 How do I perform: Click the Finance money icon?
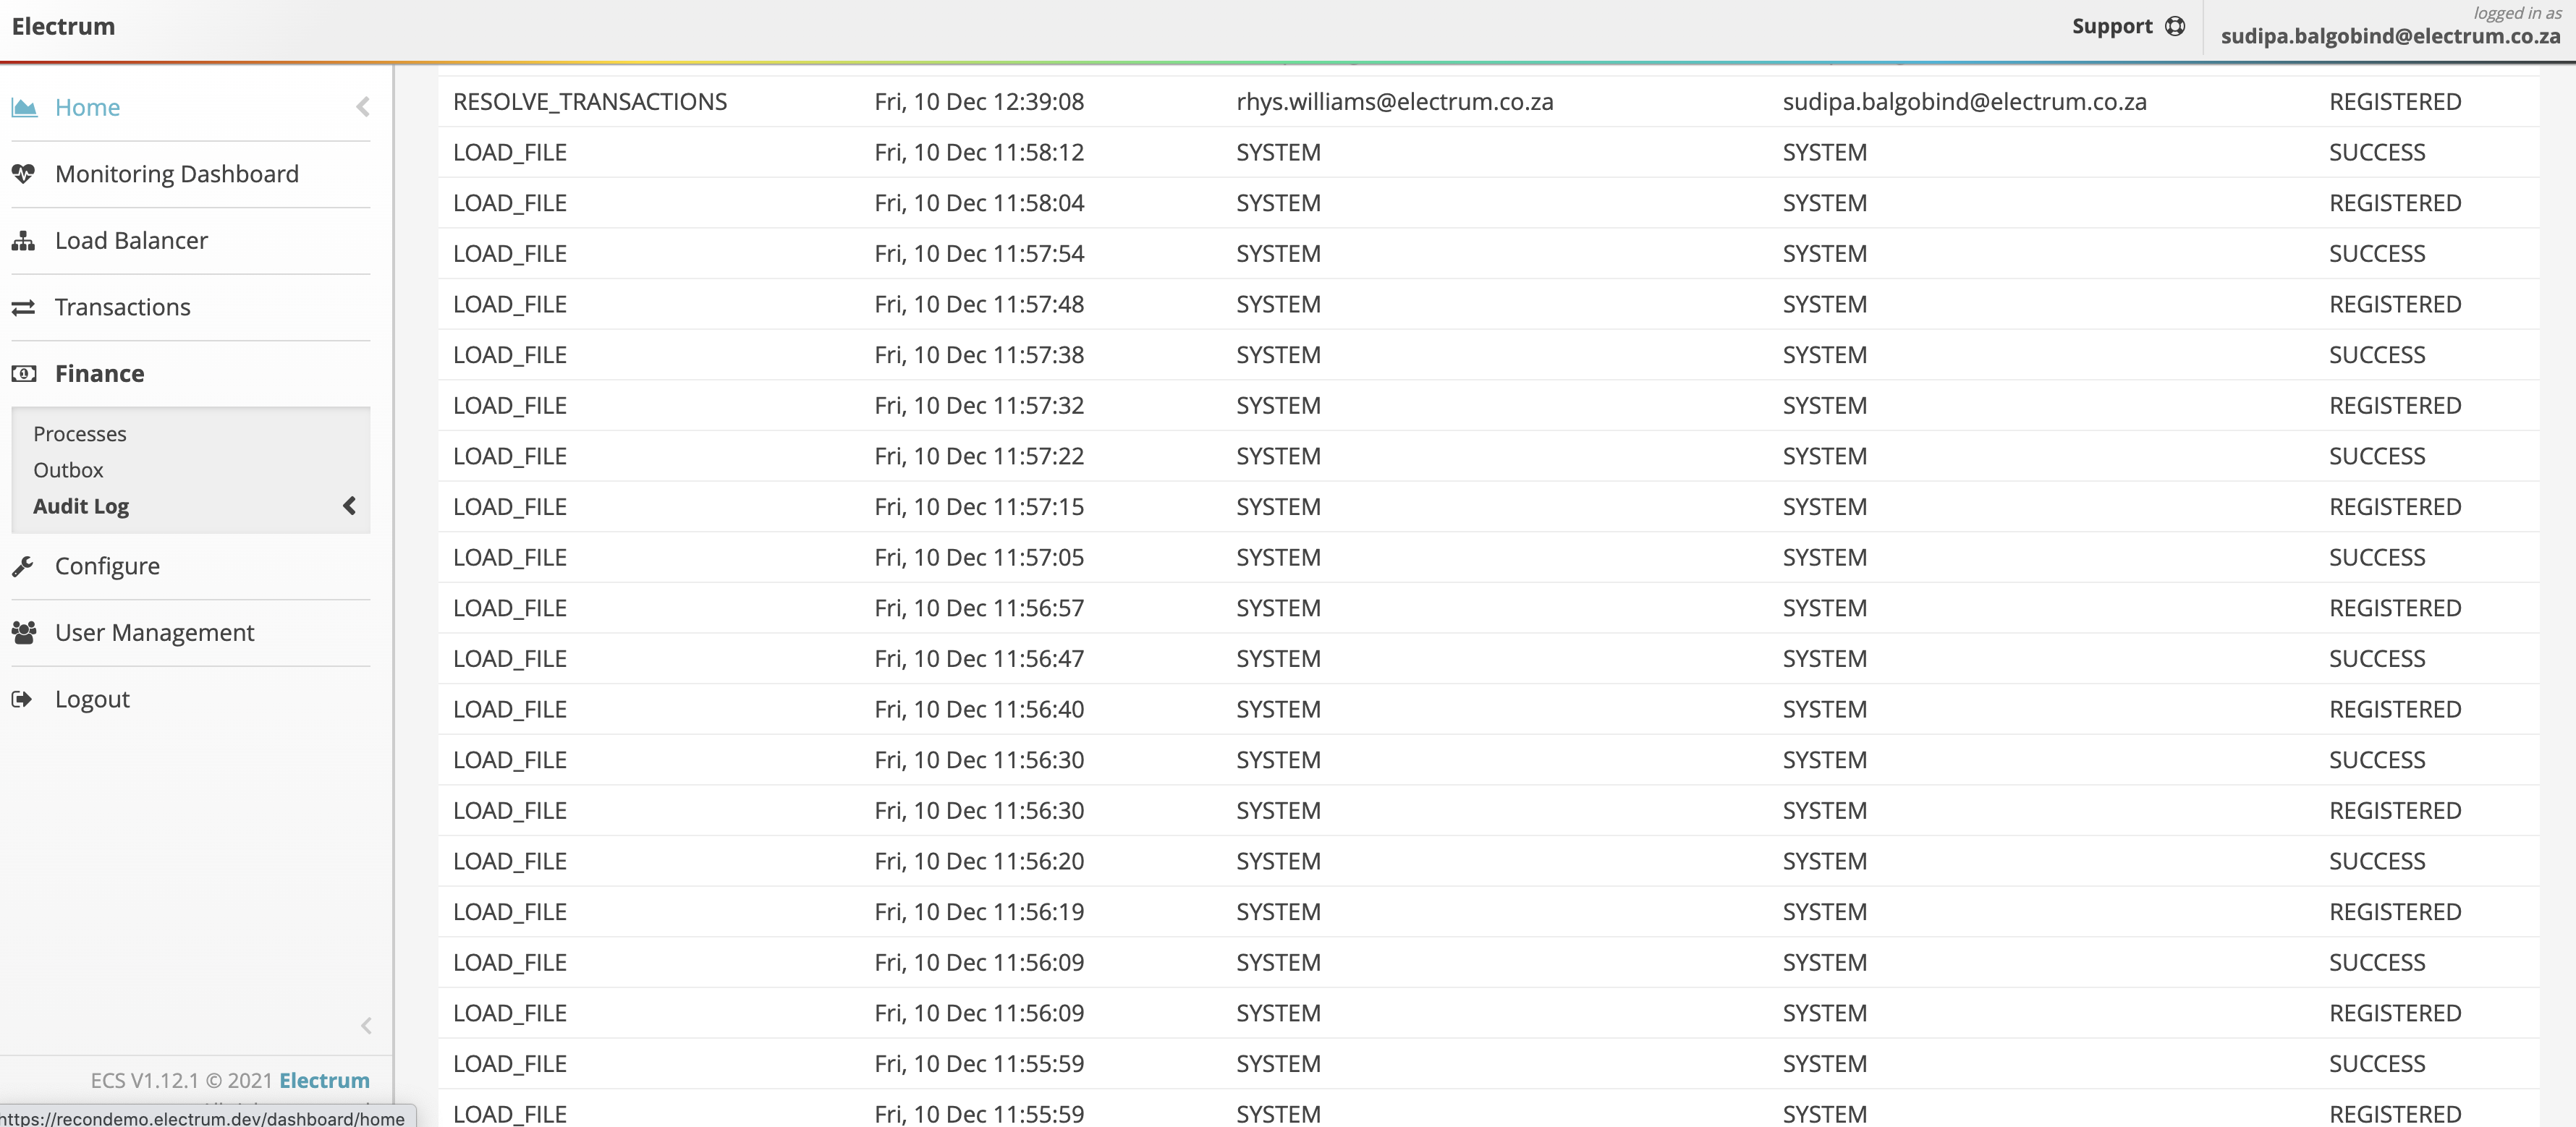[24, 374]
